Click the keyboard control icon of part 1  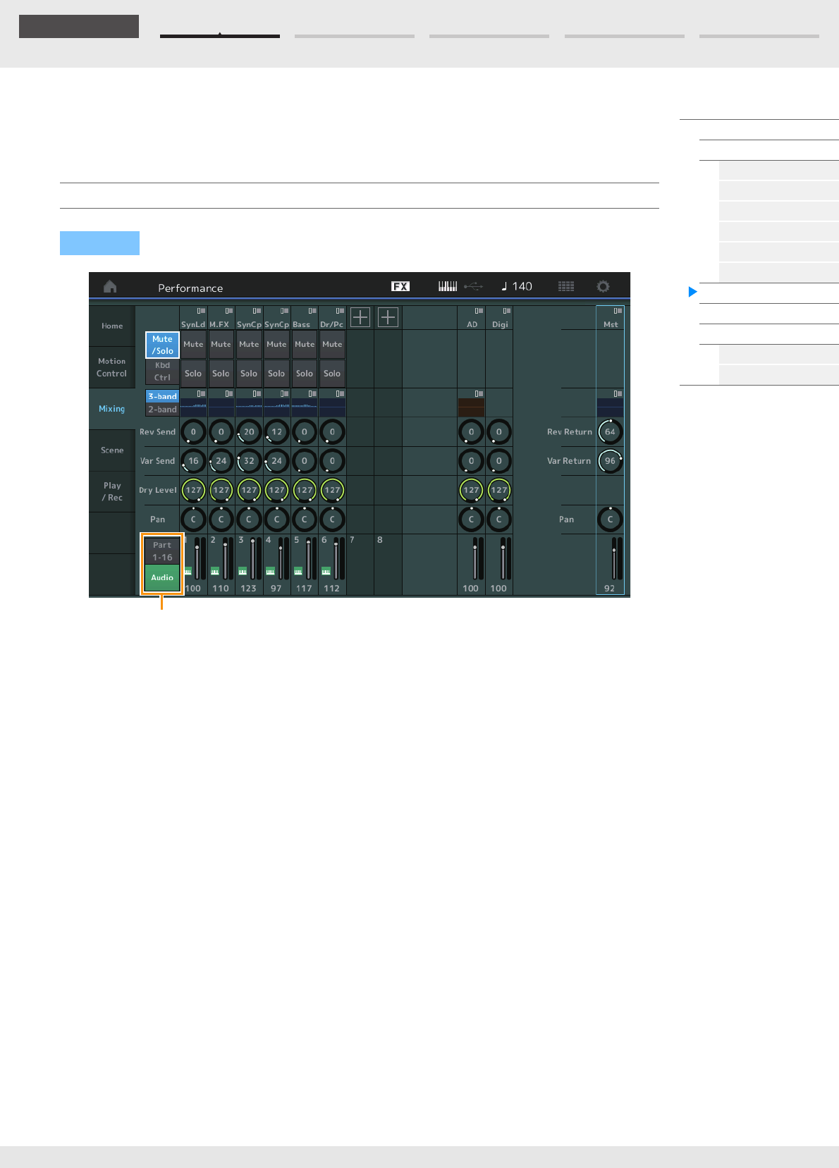188,571
